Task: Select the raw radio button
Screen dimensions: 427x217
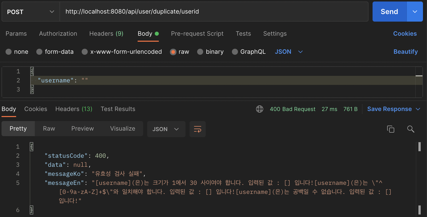Action: point(173,52)
